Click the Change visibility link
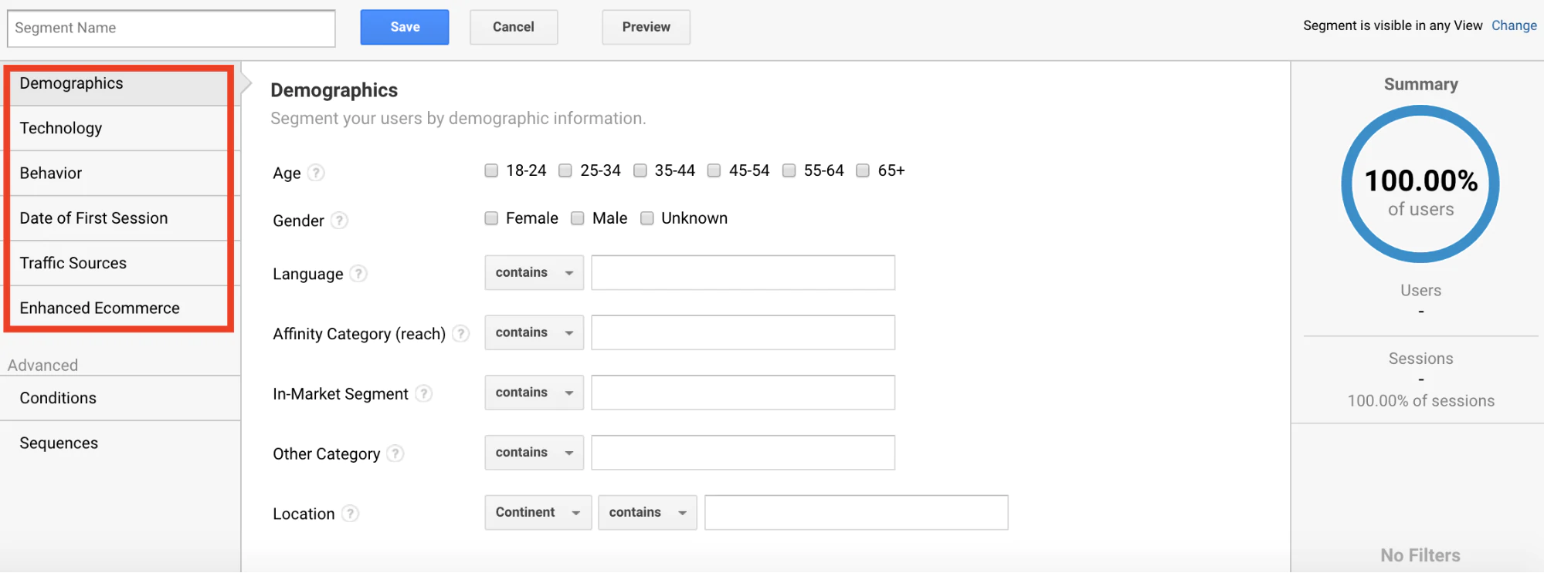The height and width of the screenshot is (573, 1544). (1514, 25)
